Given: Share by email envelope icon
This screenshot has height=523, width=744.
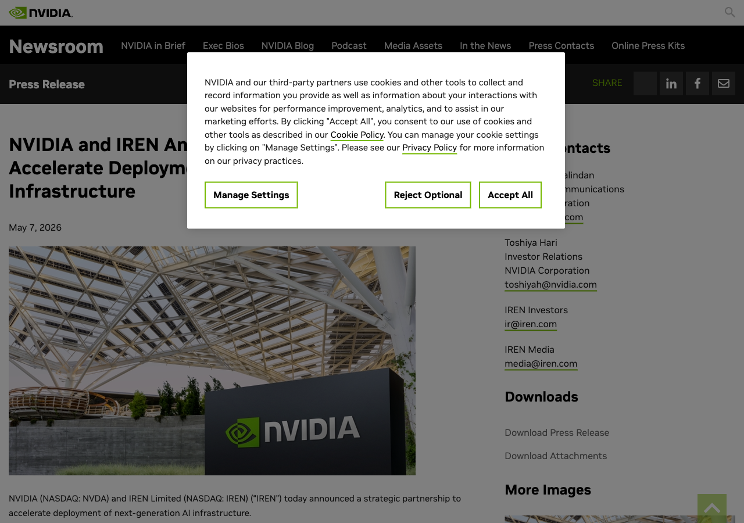Looking at the screenshot, I should pos(723,84).
